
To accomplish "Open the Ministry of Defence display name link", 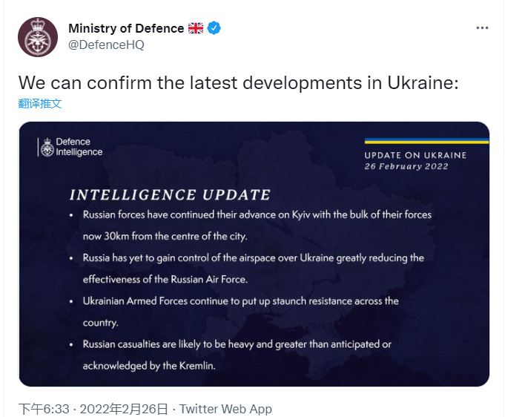I will click(125, 28).
